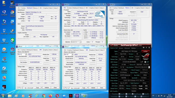
Task: Click the GPU-Z screenshot camera icon
Action: [144, 48]
